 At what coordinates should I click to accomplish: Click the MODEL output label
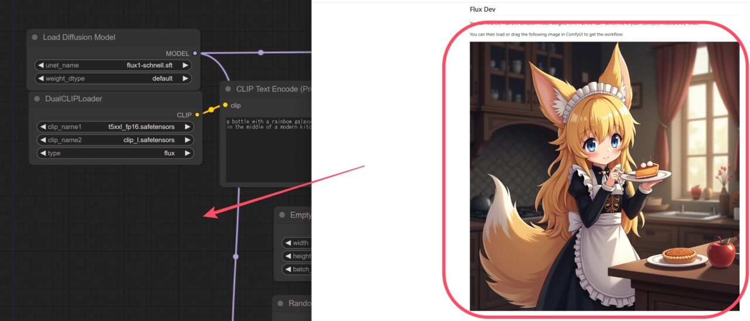point(178,54)
